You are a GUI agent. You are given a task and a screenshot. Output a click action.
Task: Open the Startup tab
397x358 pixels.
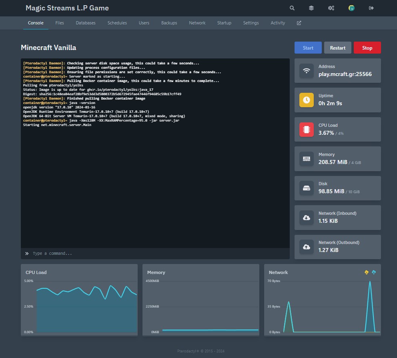point(224,23)
